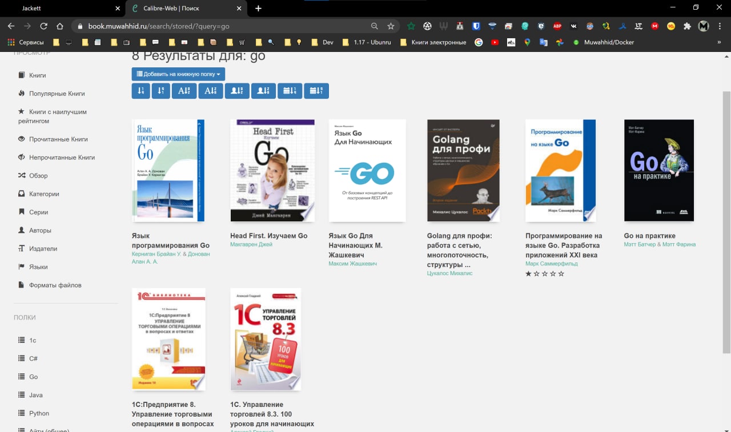
Task: Click author link 'Максим Жашкевич'
Action: 352,264
